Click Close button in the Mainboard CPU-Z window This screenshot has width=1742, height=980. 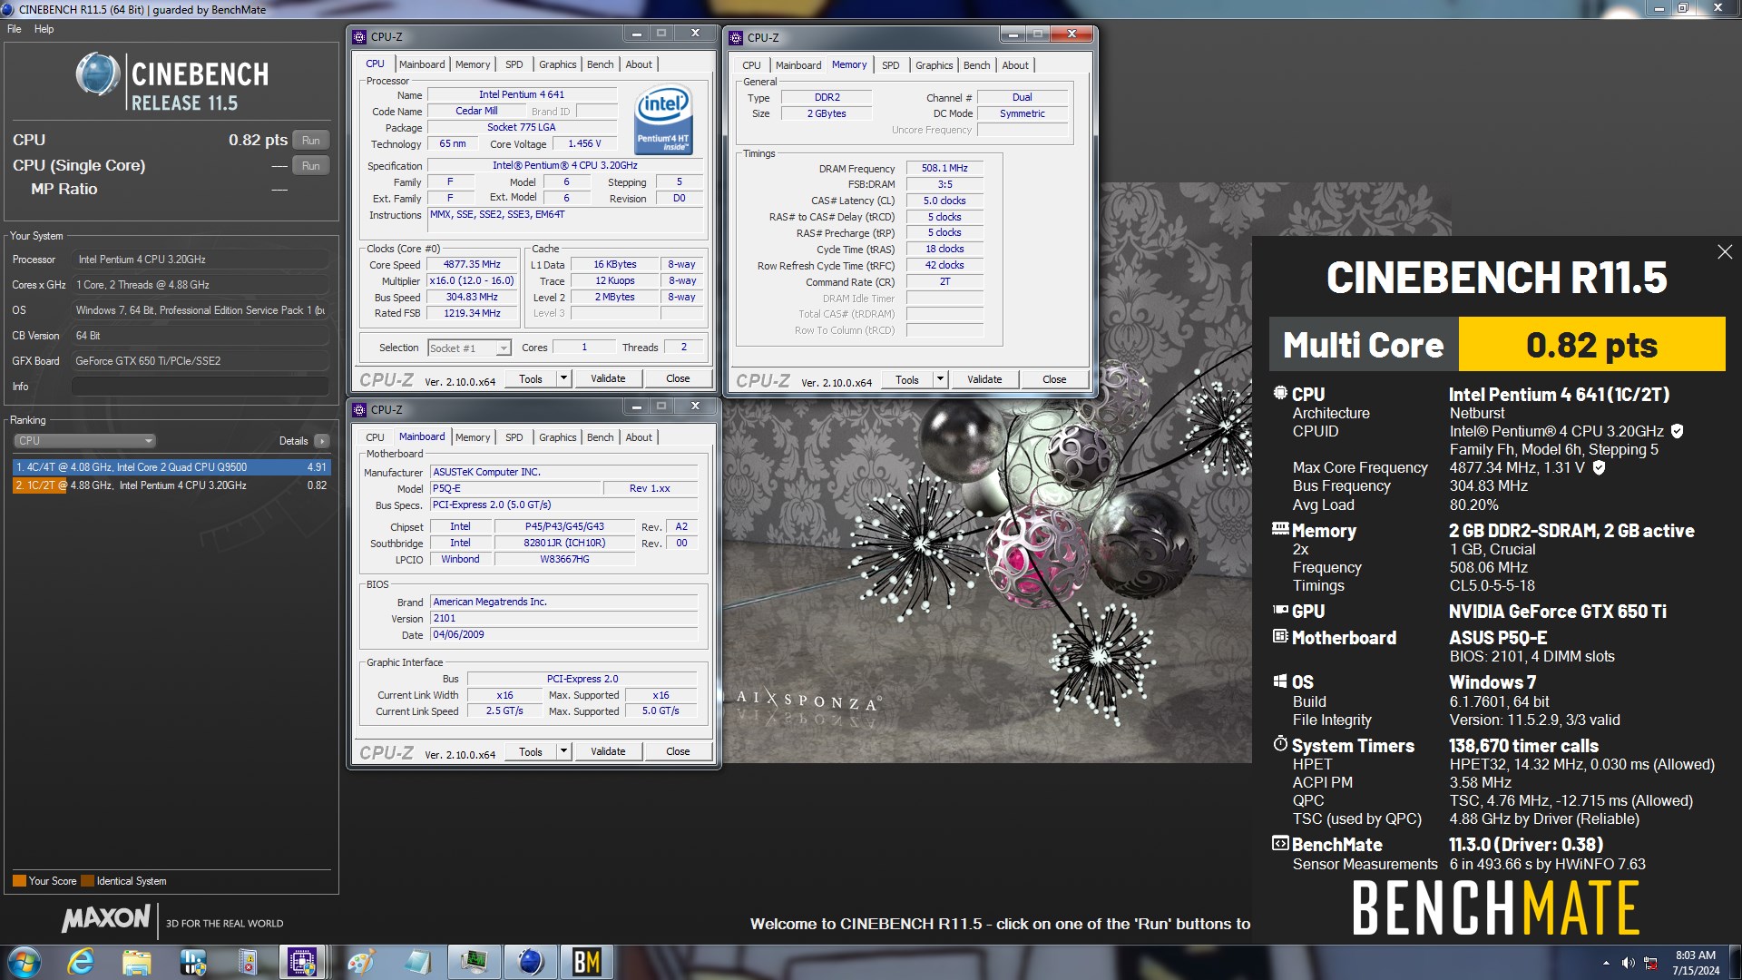(x=678, y=751)
